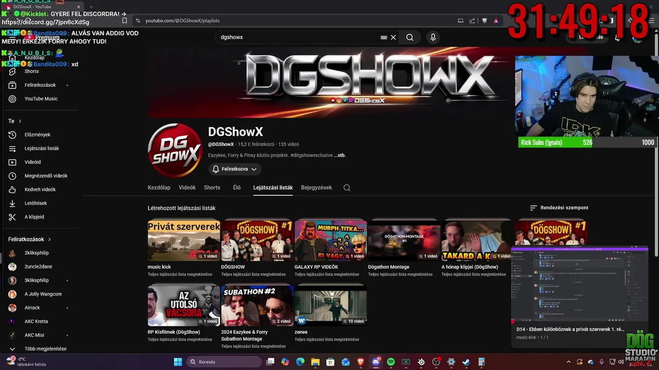Switch to the Videók channel tab
Image resolution: width=659 pixels, height=370 pixels.
[x=187, y=188]
